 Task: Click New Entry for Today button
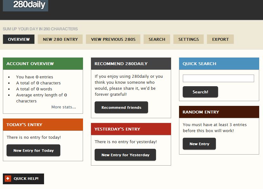pyautogui.click(x=33, y=150)
